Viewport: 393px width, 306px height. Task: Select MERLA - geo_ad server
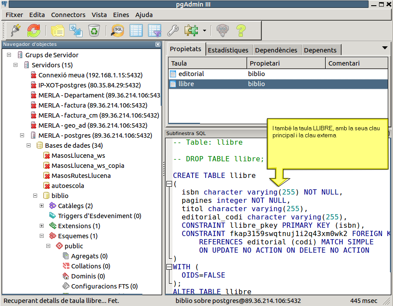(93, 125)
